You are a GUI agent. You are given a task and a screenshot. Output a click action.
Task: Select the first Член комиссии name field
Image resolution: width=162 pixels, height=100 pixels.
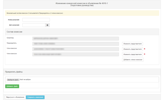coord(76,49)
